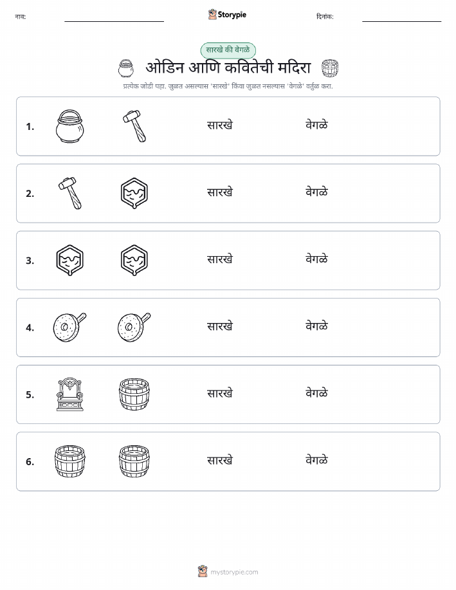Click the date (दिनांक) input line
The image size is (456, 590).
tap(401, 21)
